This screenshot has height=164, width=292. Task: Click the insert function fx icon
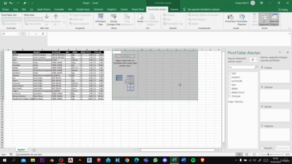click(43, 34)
